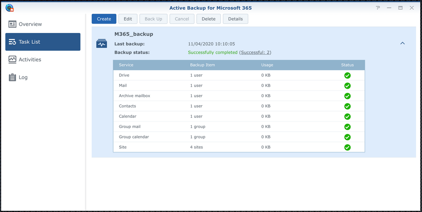
Task: Click the Back Up button
Action: click(x=154, y=19)
